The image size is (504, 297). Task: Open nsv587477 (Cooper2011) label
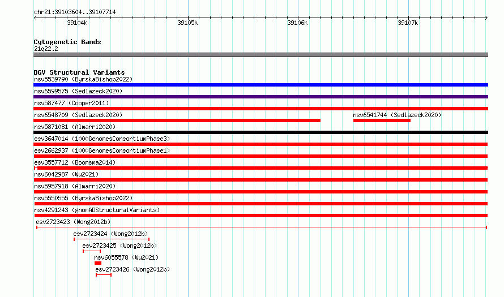click(71, 103)
